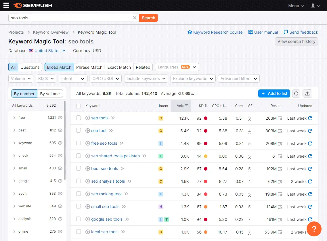Clear the search field with X
327x241 pixels.
(x=135, y=18)
